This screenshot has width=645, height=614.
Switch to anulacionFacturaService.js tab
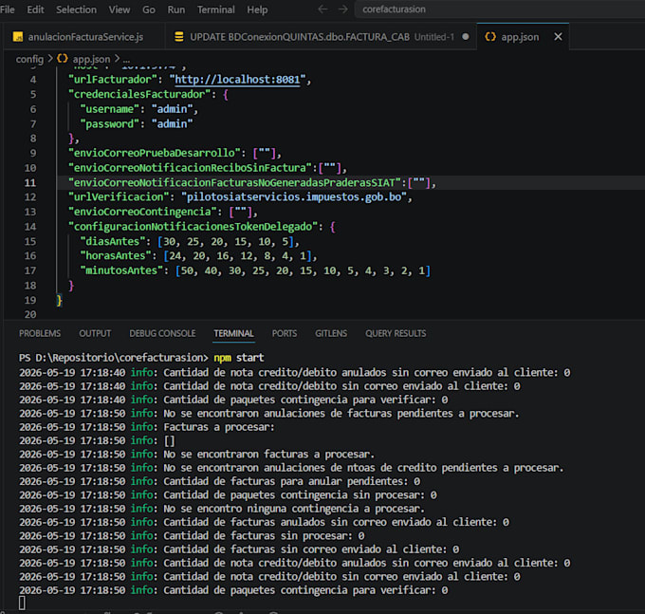pos(83,37)
